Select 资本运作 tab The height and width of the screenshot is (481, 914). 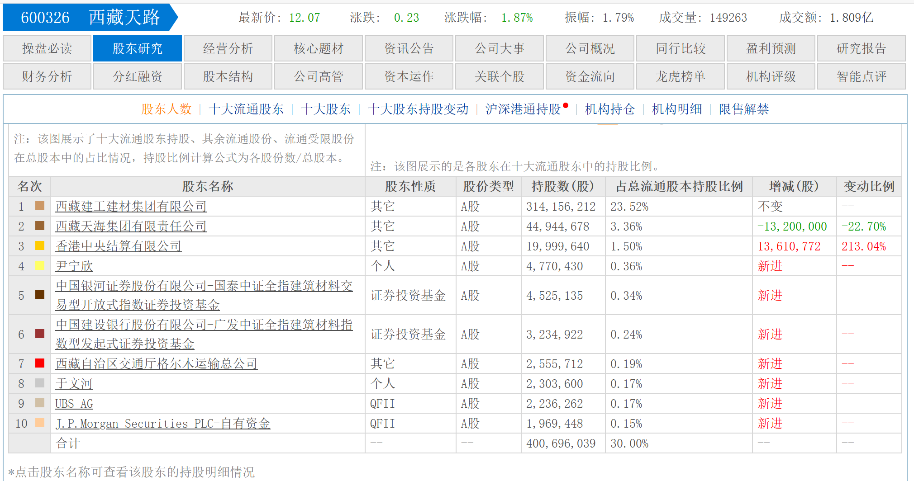click(x=409, y=76)
